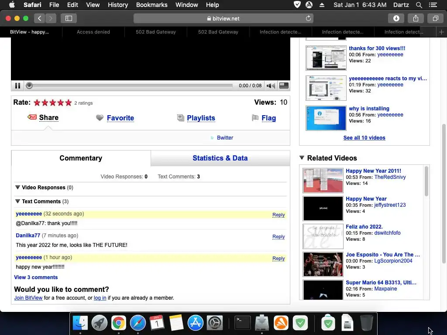Open Spotlight search icon in menu bar
The height and width of the screenshot is (335, 447).
[x=419, y=5]
